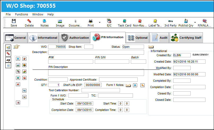The width and height of the screenshot is (214, 130).
Task: Click the red and green cubes button in the left panel
Action: tap(24, 71)
